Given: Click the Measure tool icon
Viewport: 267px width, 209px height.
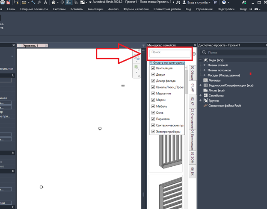Looking at the screenshot, I should click(x=24, y=3).
